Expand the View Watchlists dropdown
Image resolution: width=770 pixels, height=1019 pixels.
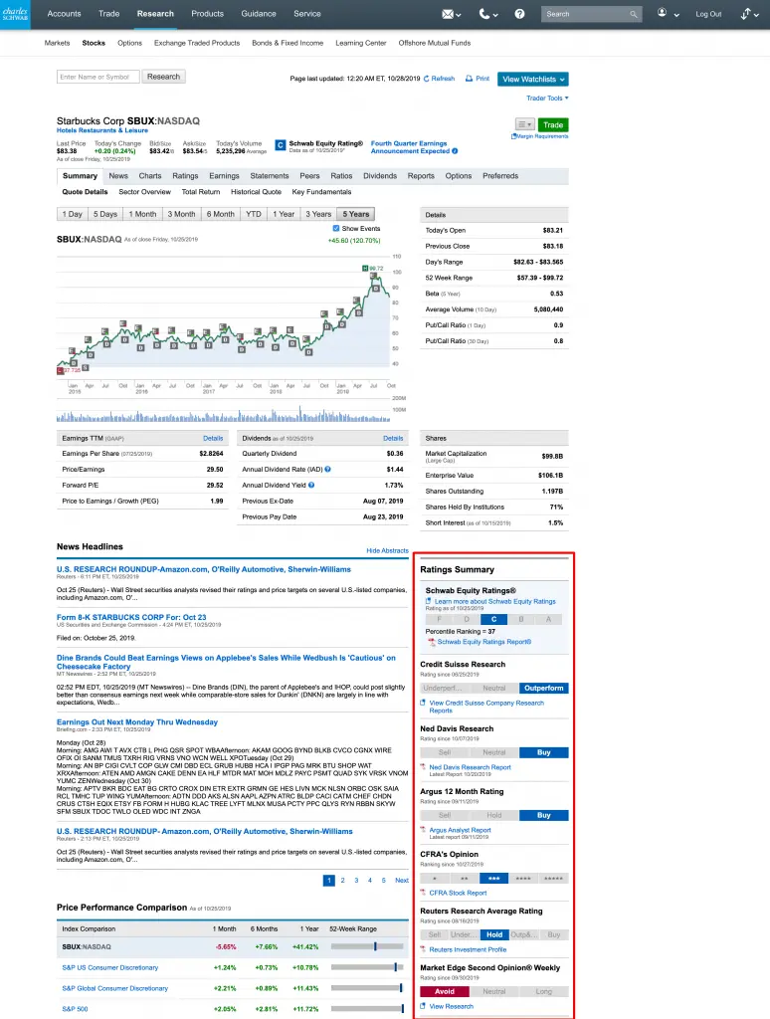533,79
